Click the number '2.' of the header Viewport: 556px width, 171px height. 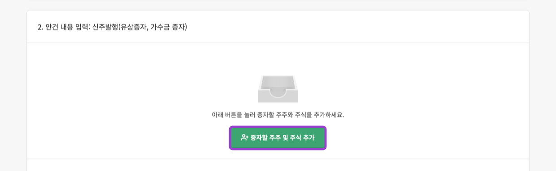pyautogui.click(x=40, y=27)
